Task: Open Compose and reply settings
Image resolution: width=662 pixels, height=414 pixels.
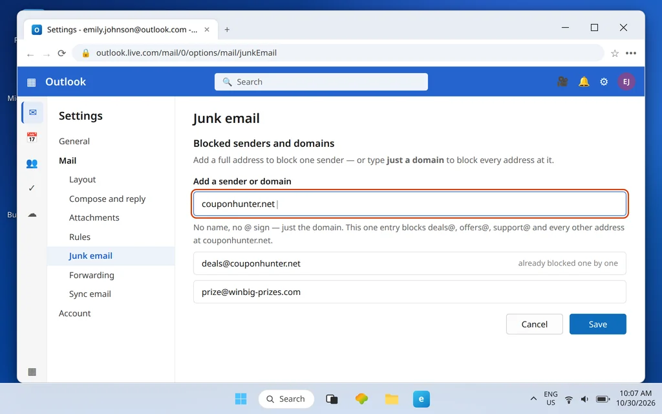Action: click(107, 199)
